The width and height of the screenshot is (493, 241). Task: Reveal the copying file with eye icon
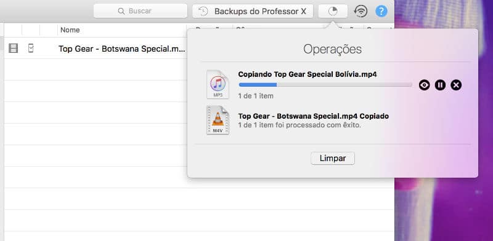pos(424,85)
